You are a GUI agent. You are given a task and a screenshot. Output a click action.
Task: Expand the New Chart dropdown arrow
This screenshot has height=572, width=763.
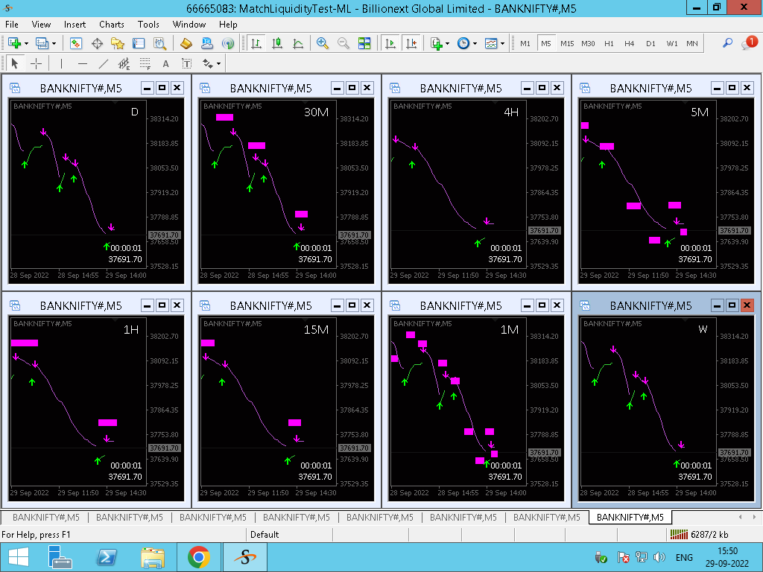[27, 43]
